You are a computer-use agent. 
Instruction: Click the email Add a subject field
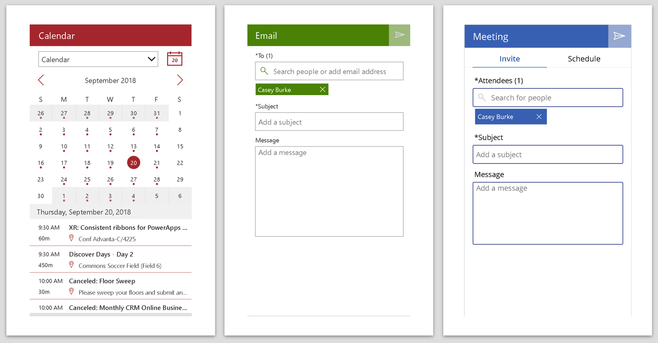(x=329, y=122)
